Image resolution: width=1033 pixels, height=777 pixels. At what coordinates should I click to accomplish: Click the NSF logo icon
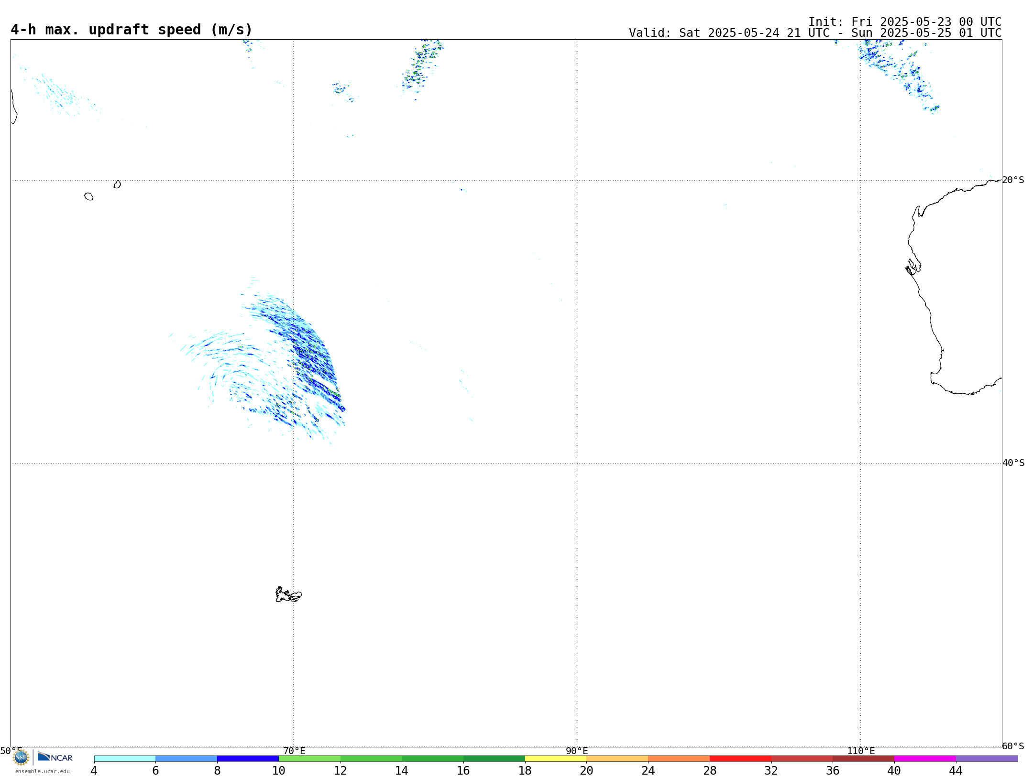[21, 757]
